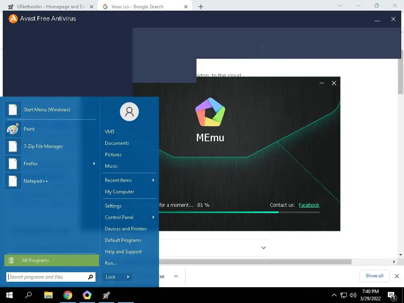Open My Computer

click(x=120, y=192)
